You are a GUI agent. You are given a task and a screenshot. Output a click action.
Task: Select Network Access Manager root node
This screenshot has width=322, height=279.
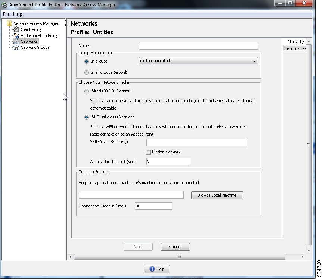click(x=36, y=23)
